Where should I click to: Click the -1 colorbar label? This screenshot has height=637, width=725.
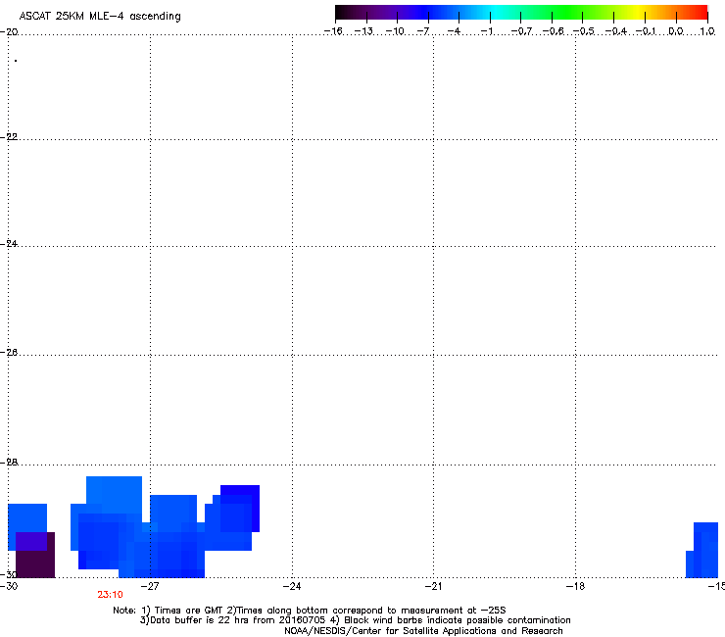coord(486,31)
